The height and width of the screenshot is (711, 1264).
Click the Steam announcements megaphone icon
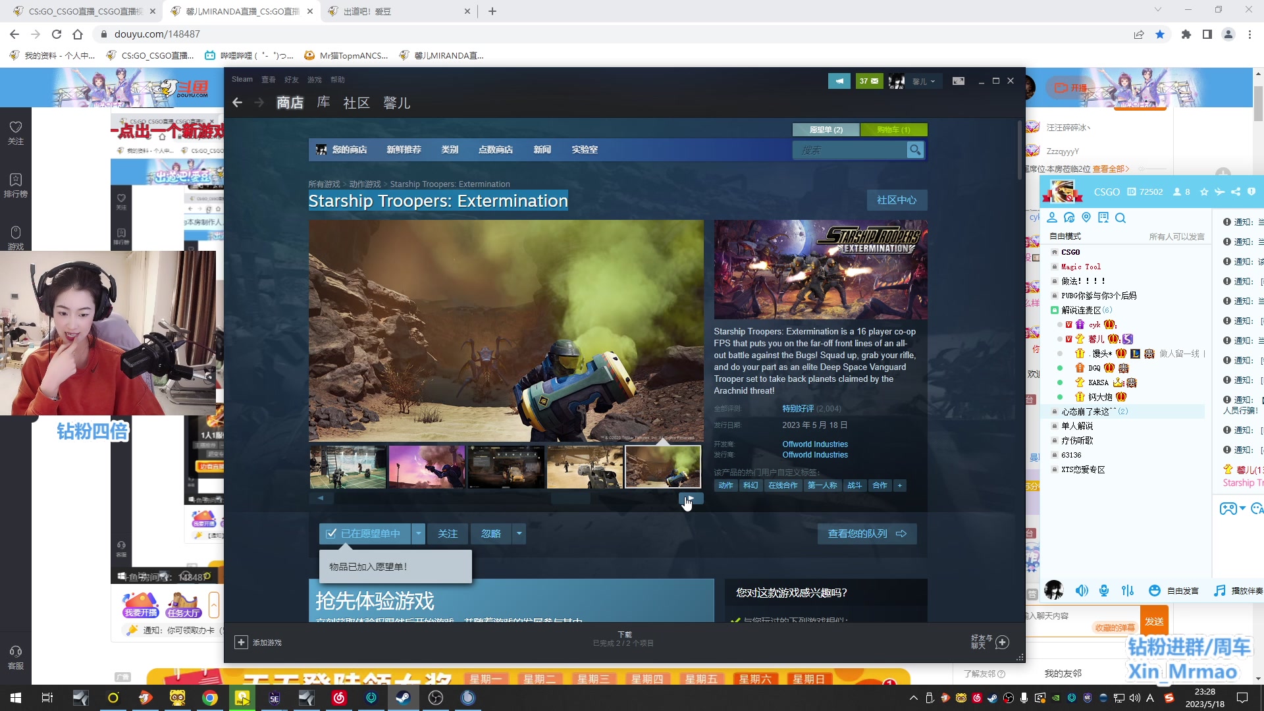tap(839, 81)
